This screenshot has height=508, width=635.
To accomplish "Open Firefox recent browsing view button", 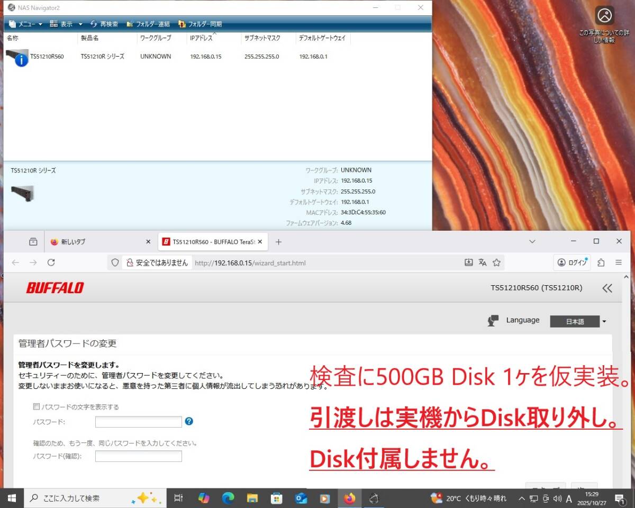I will [33, 242].
